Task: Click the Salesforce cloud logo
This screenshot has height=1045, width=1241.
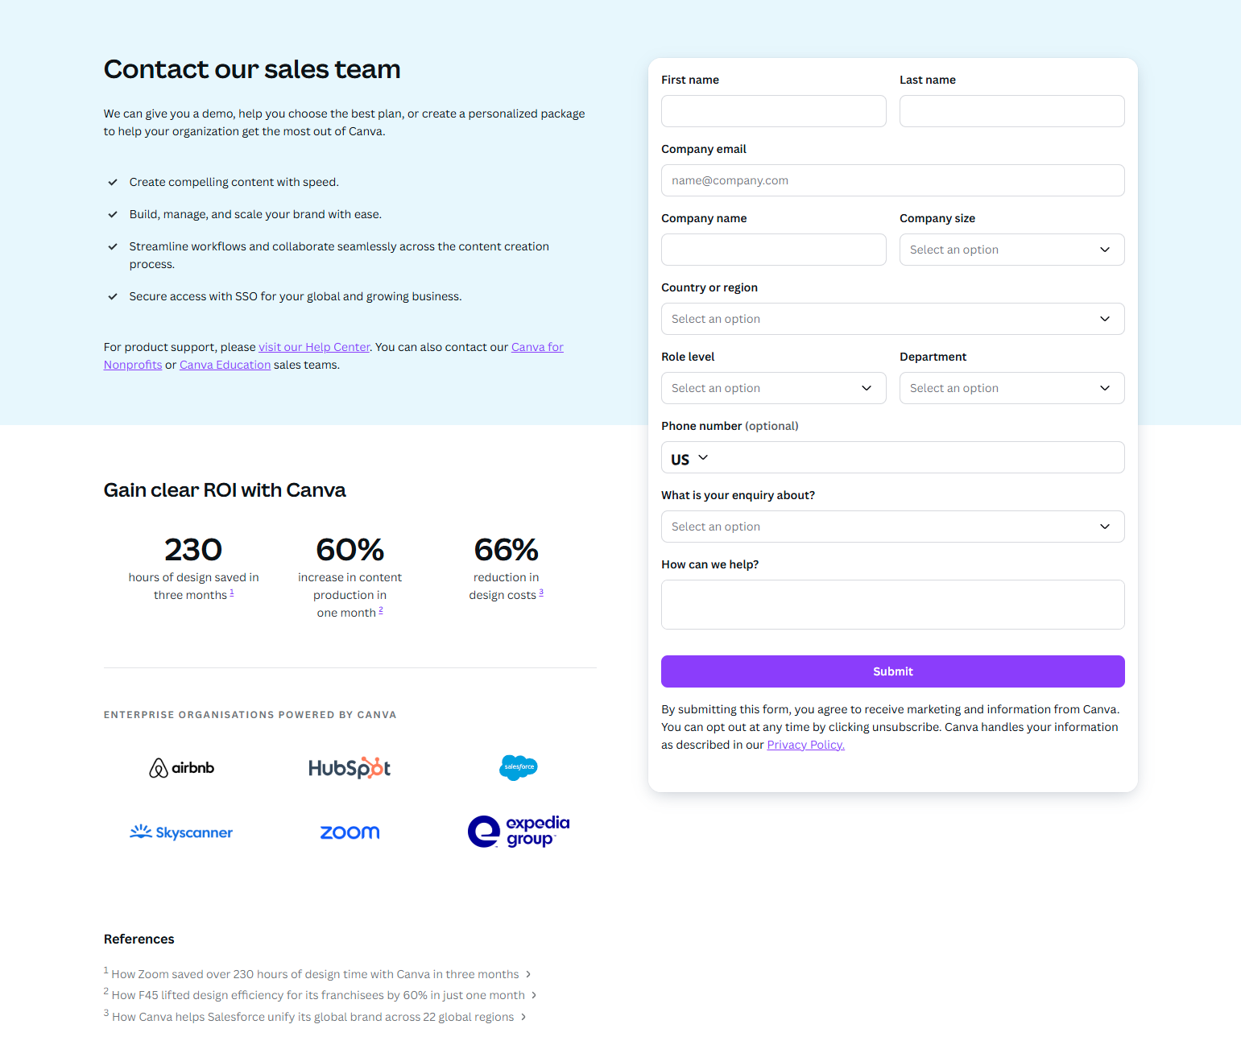Action: tap(519, 767)
